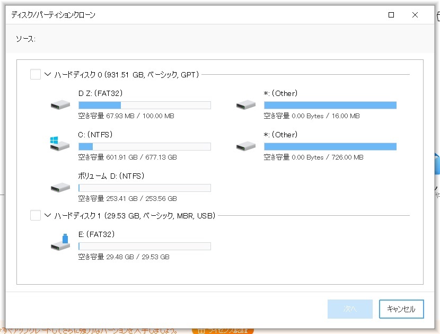Click the 253.41 GB / 253.56 GB text

coord(142,198)
